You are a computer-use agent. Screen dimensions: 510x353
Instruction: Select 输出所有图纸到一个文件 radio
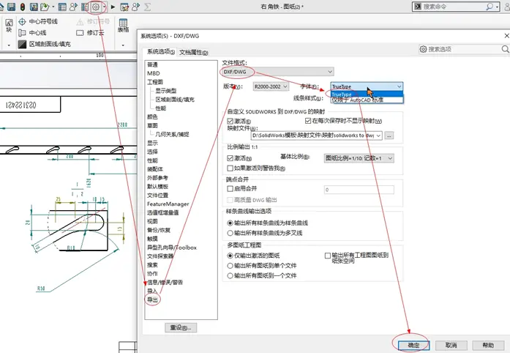click(x=230, y=276)
